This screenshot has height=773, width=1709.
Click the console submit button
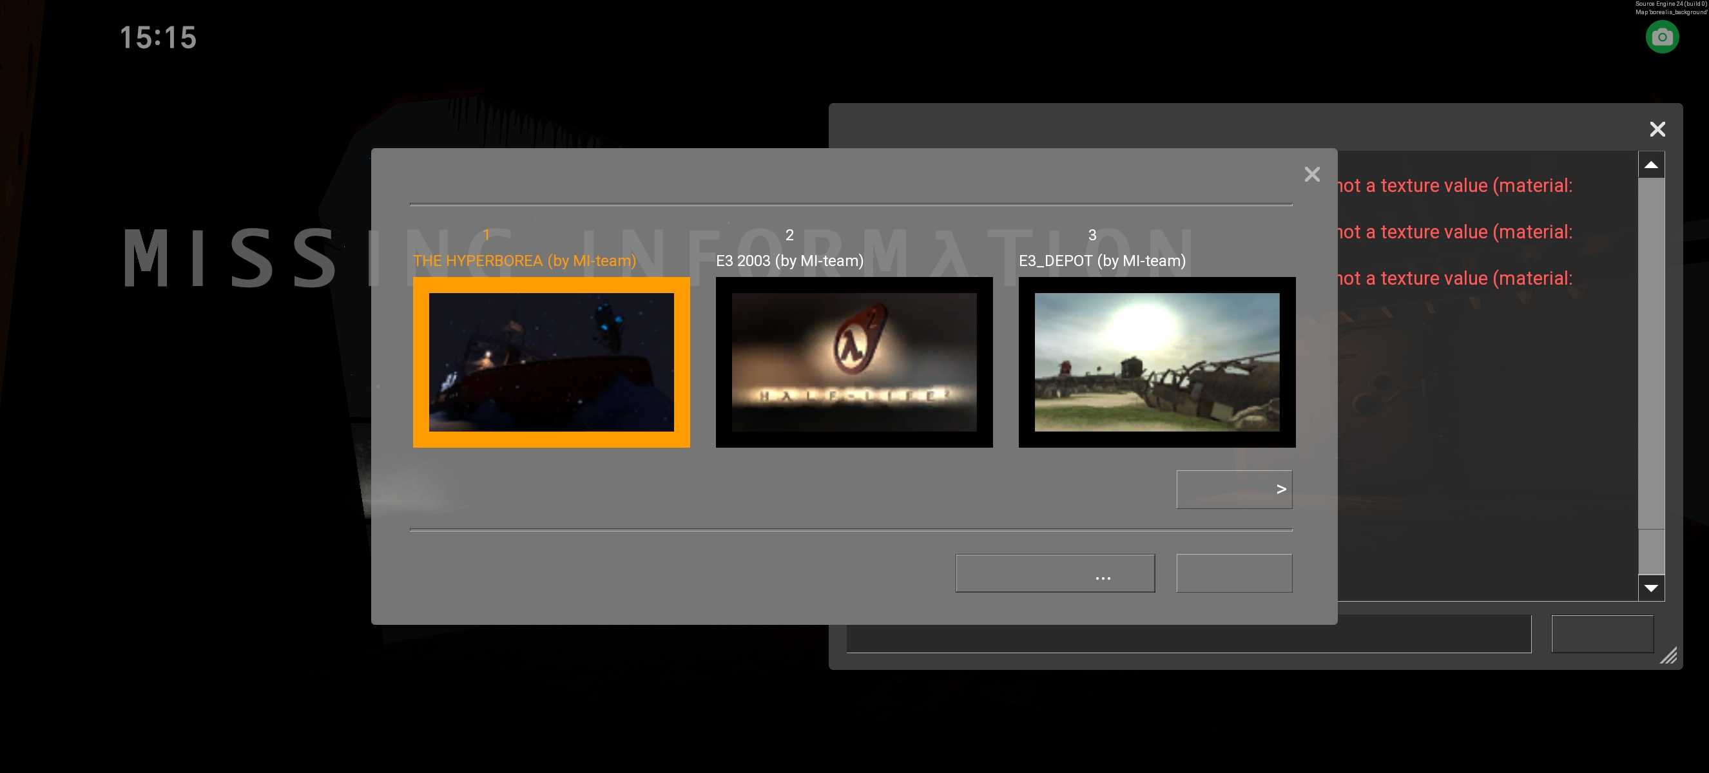(x=1602, y=634)
